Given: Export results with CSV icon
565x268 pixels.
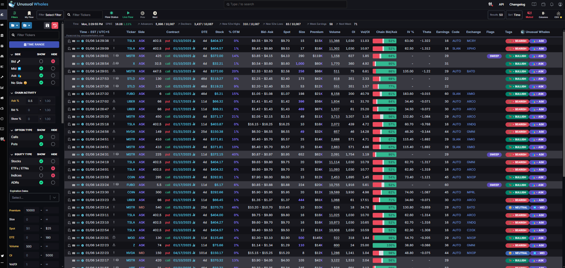Looking at the screenshot, I should point(558,14).
